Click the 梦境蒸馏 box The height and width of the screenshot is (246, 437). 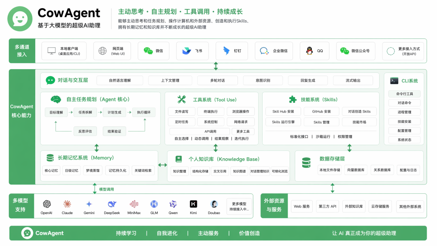tap(93, 170)
